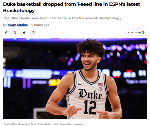The image size is (150, 126).
Task: Click the Add us on Google button
Action: (136, 33)
